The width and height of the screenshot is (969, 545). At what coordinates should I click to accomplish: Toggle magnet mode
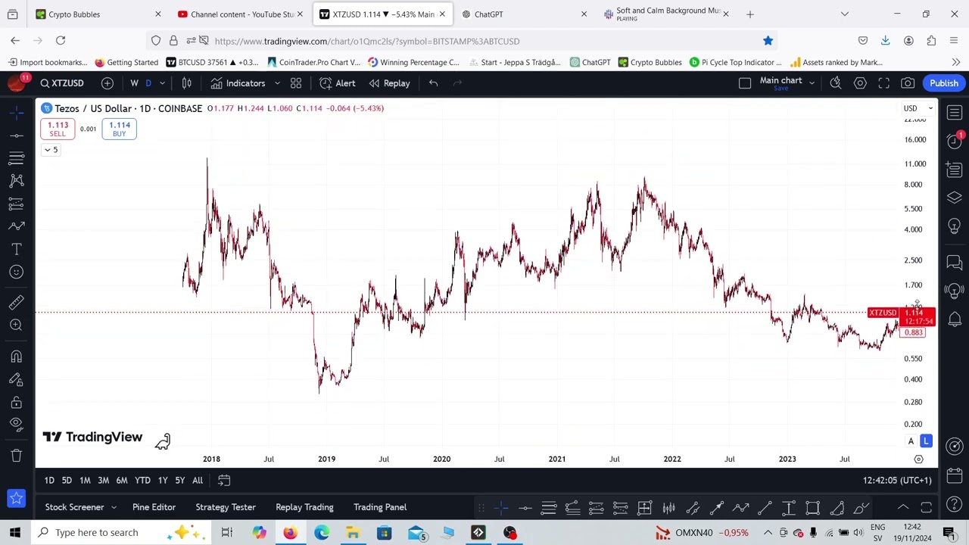pyautogui.click(x=17, y=357)
